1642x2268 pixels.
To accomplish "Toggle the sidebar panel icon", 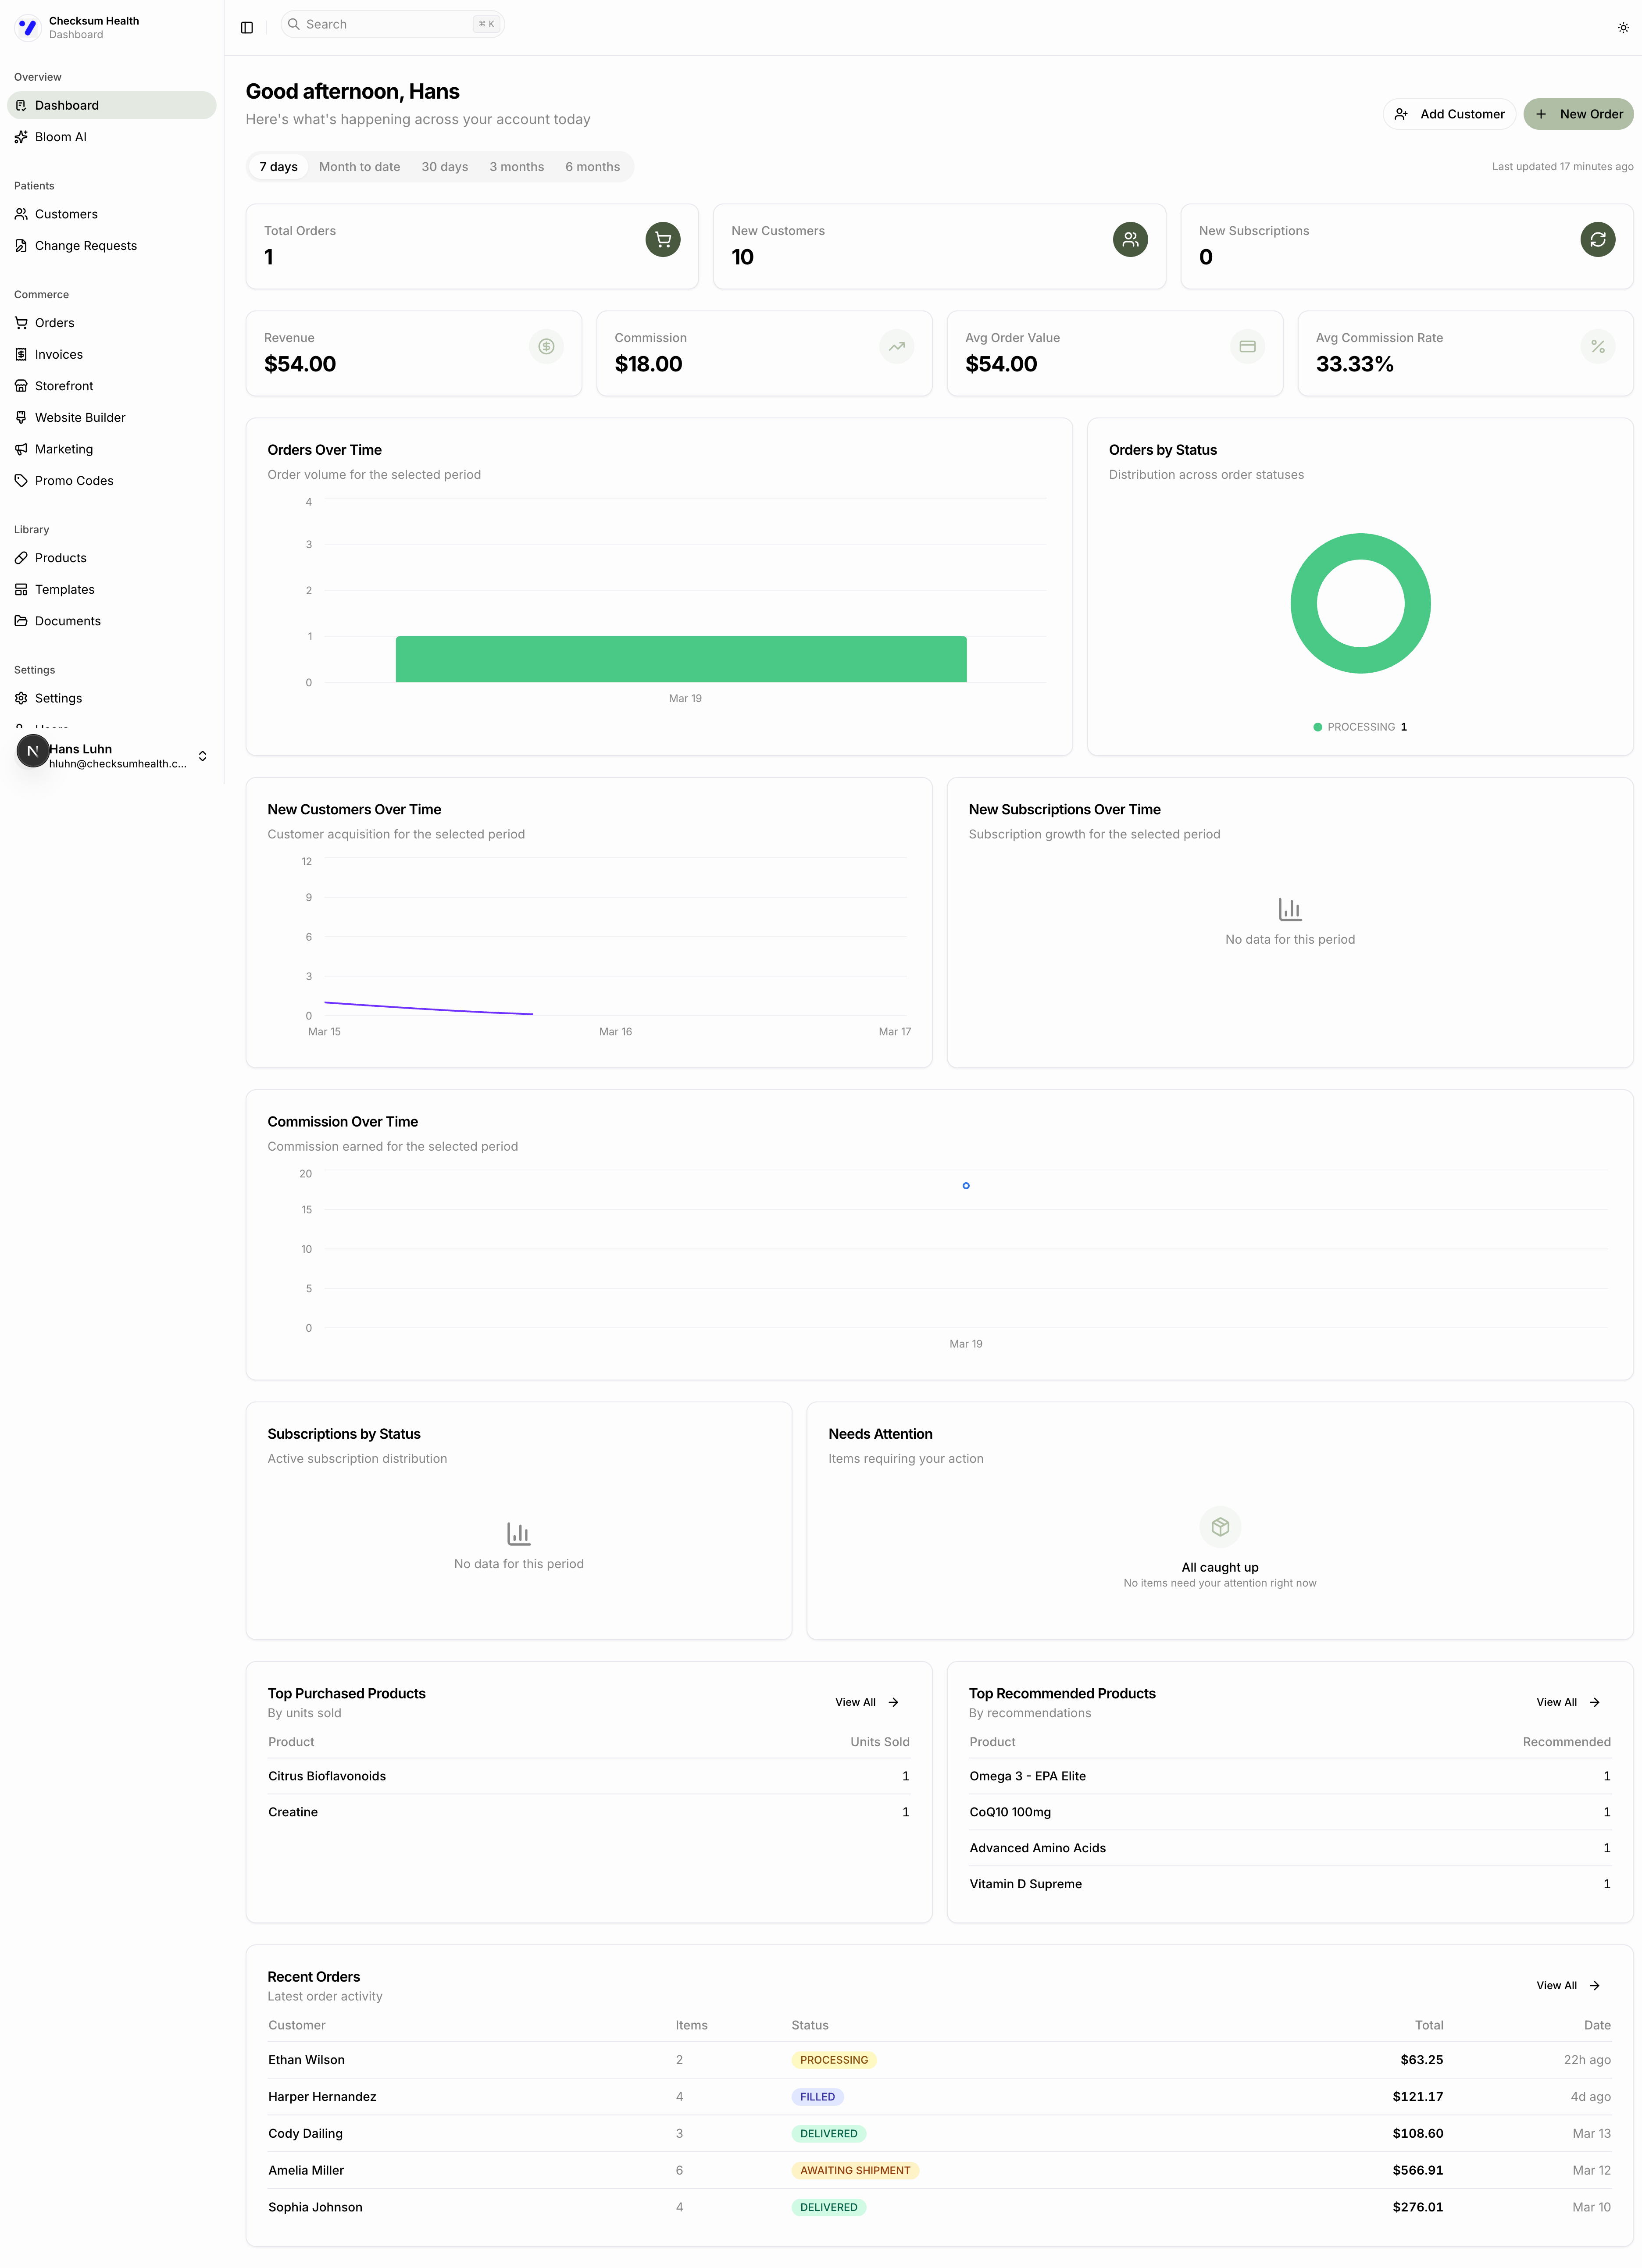I will tap(247, 27).
